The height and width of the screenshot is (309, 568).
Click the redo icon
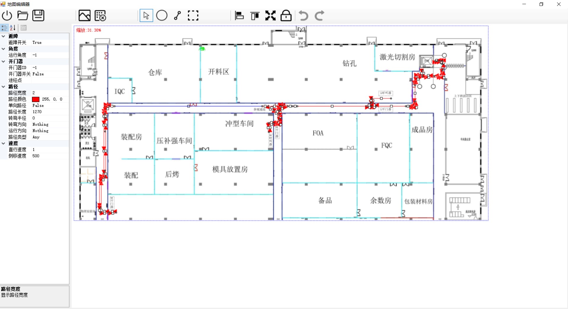click(319, 16)
